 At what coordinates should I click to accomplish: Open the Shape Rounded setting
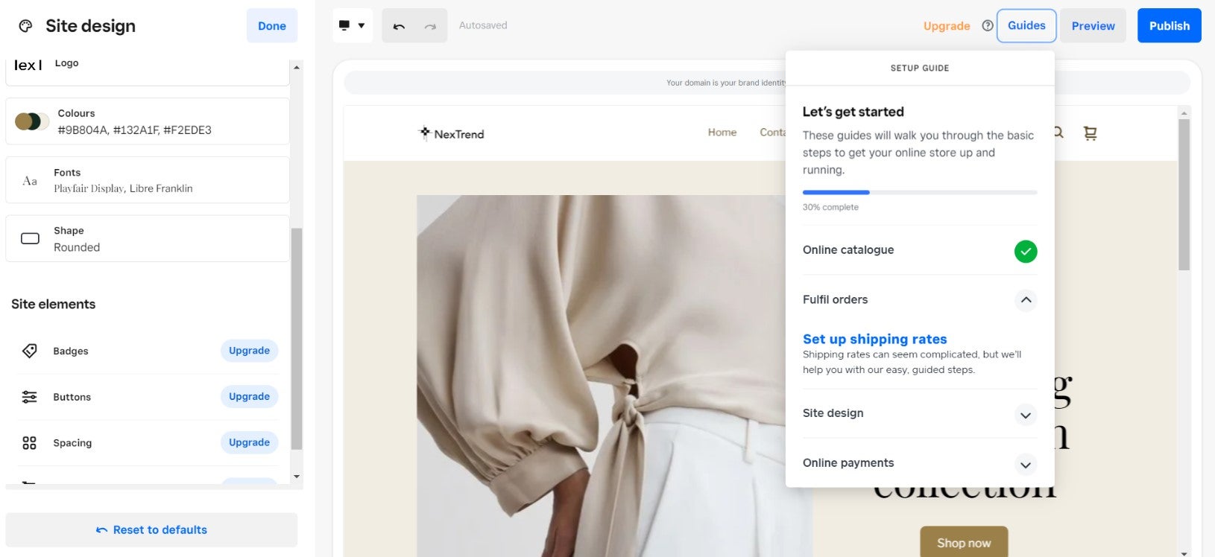tap(148, 238)
